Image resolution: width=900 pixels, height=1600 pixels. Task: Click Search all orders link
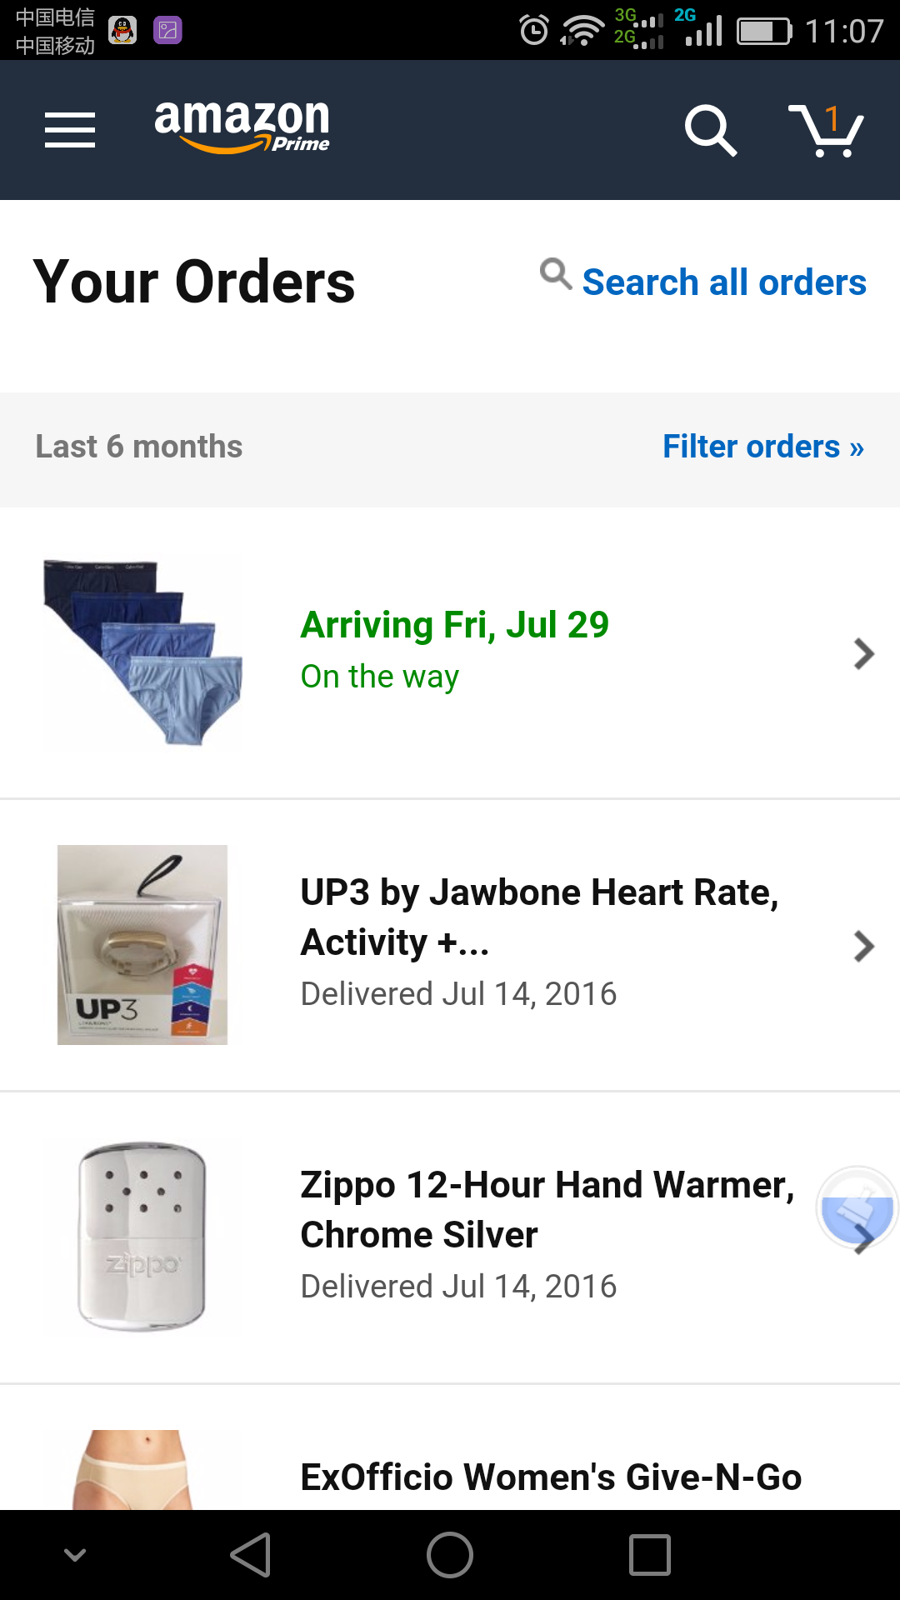[x=723, y=282]
